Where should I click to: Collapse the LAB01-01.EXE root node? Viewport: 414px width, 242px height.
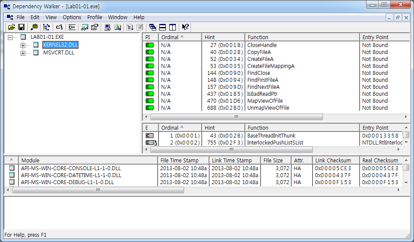(10, 37)
